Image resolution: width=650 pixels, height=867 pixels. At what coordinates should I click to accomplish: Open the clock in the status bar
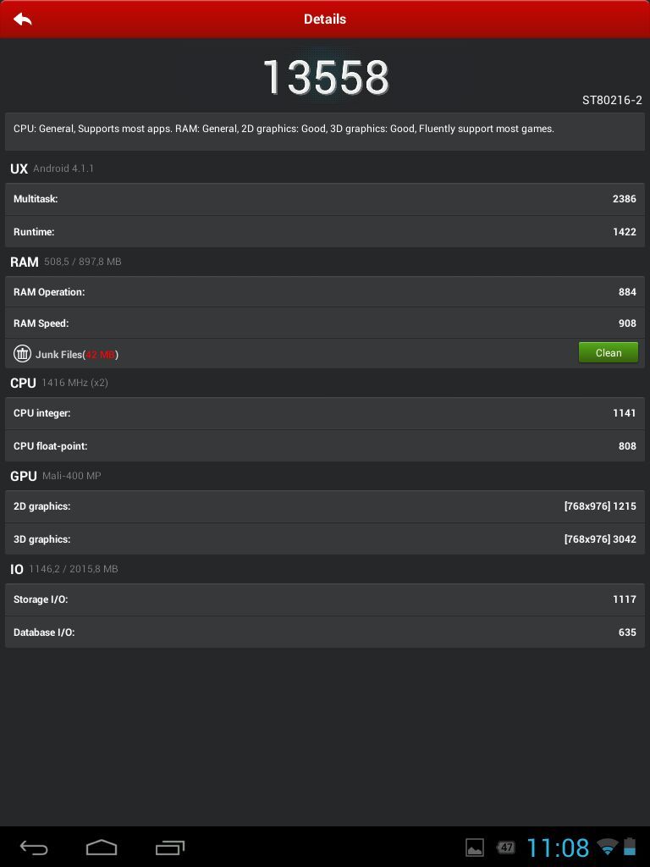click(558, 848)
